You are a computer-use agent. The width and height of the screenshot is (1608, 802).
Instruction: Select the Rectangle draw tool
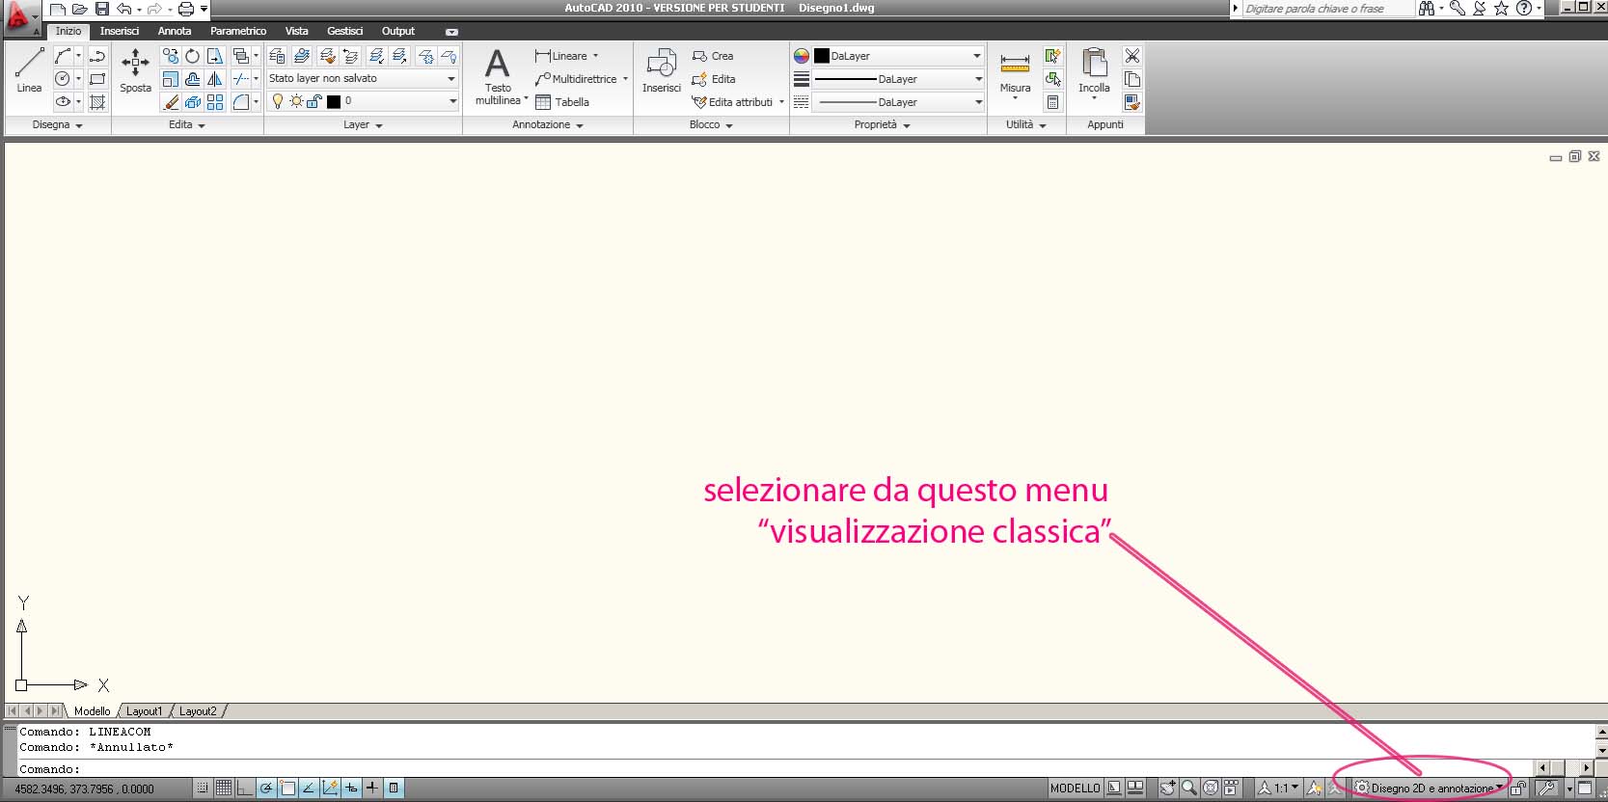97,79
